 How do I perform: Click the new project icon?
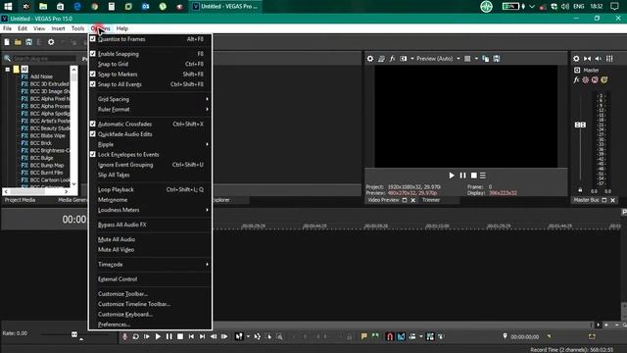pyautogui.click(x=7, y=42)
